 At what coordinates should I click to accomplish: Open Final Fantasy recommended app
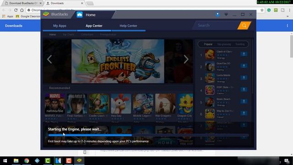77,104
